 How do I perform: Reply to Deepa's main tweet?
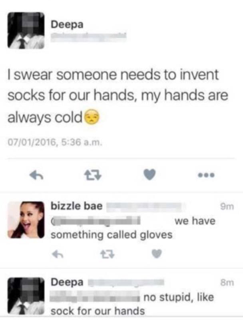36,176
